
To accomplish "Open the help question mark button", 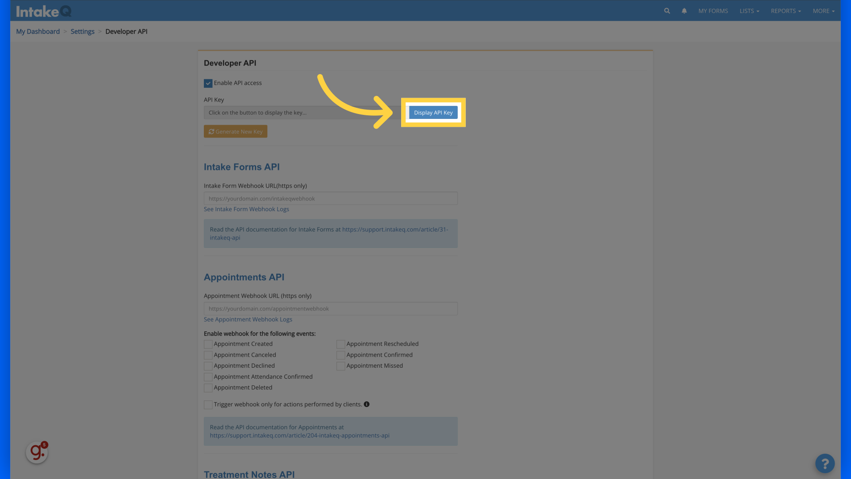I will click(825, 463).
